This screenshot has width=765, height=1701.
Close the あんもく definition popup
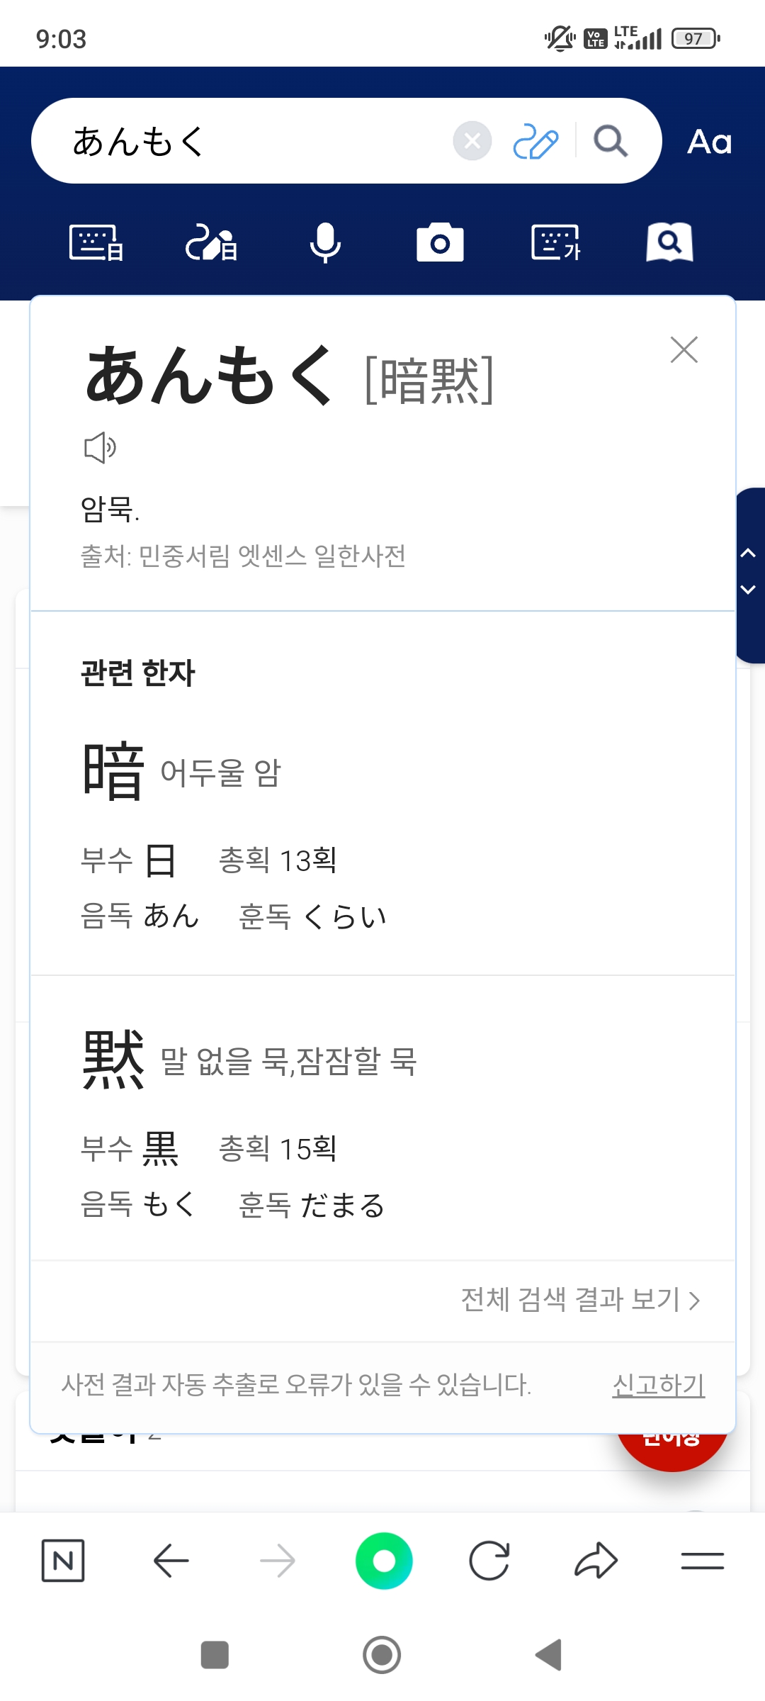[x=684, y=349]
